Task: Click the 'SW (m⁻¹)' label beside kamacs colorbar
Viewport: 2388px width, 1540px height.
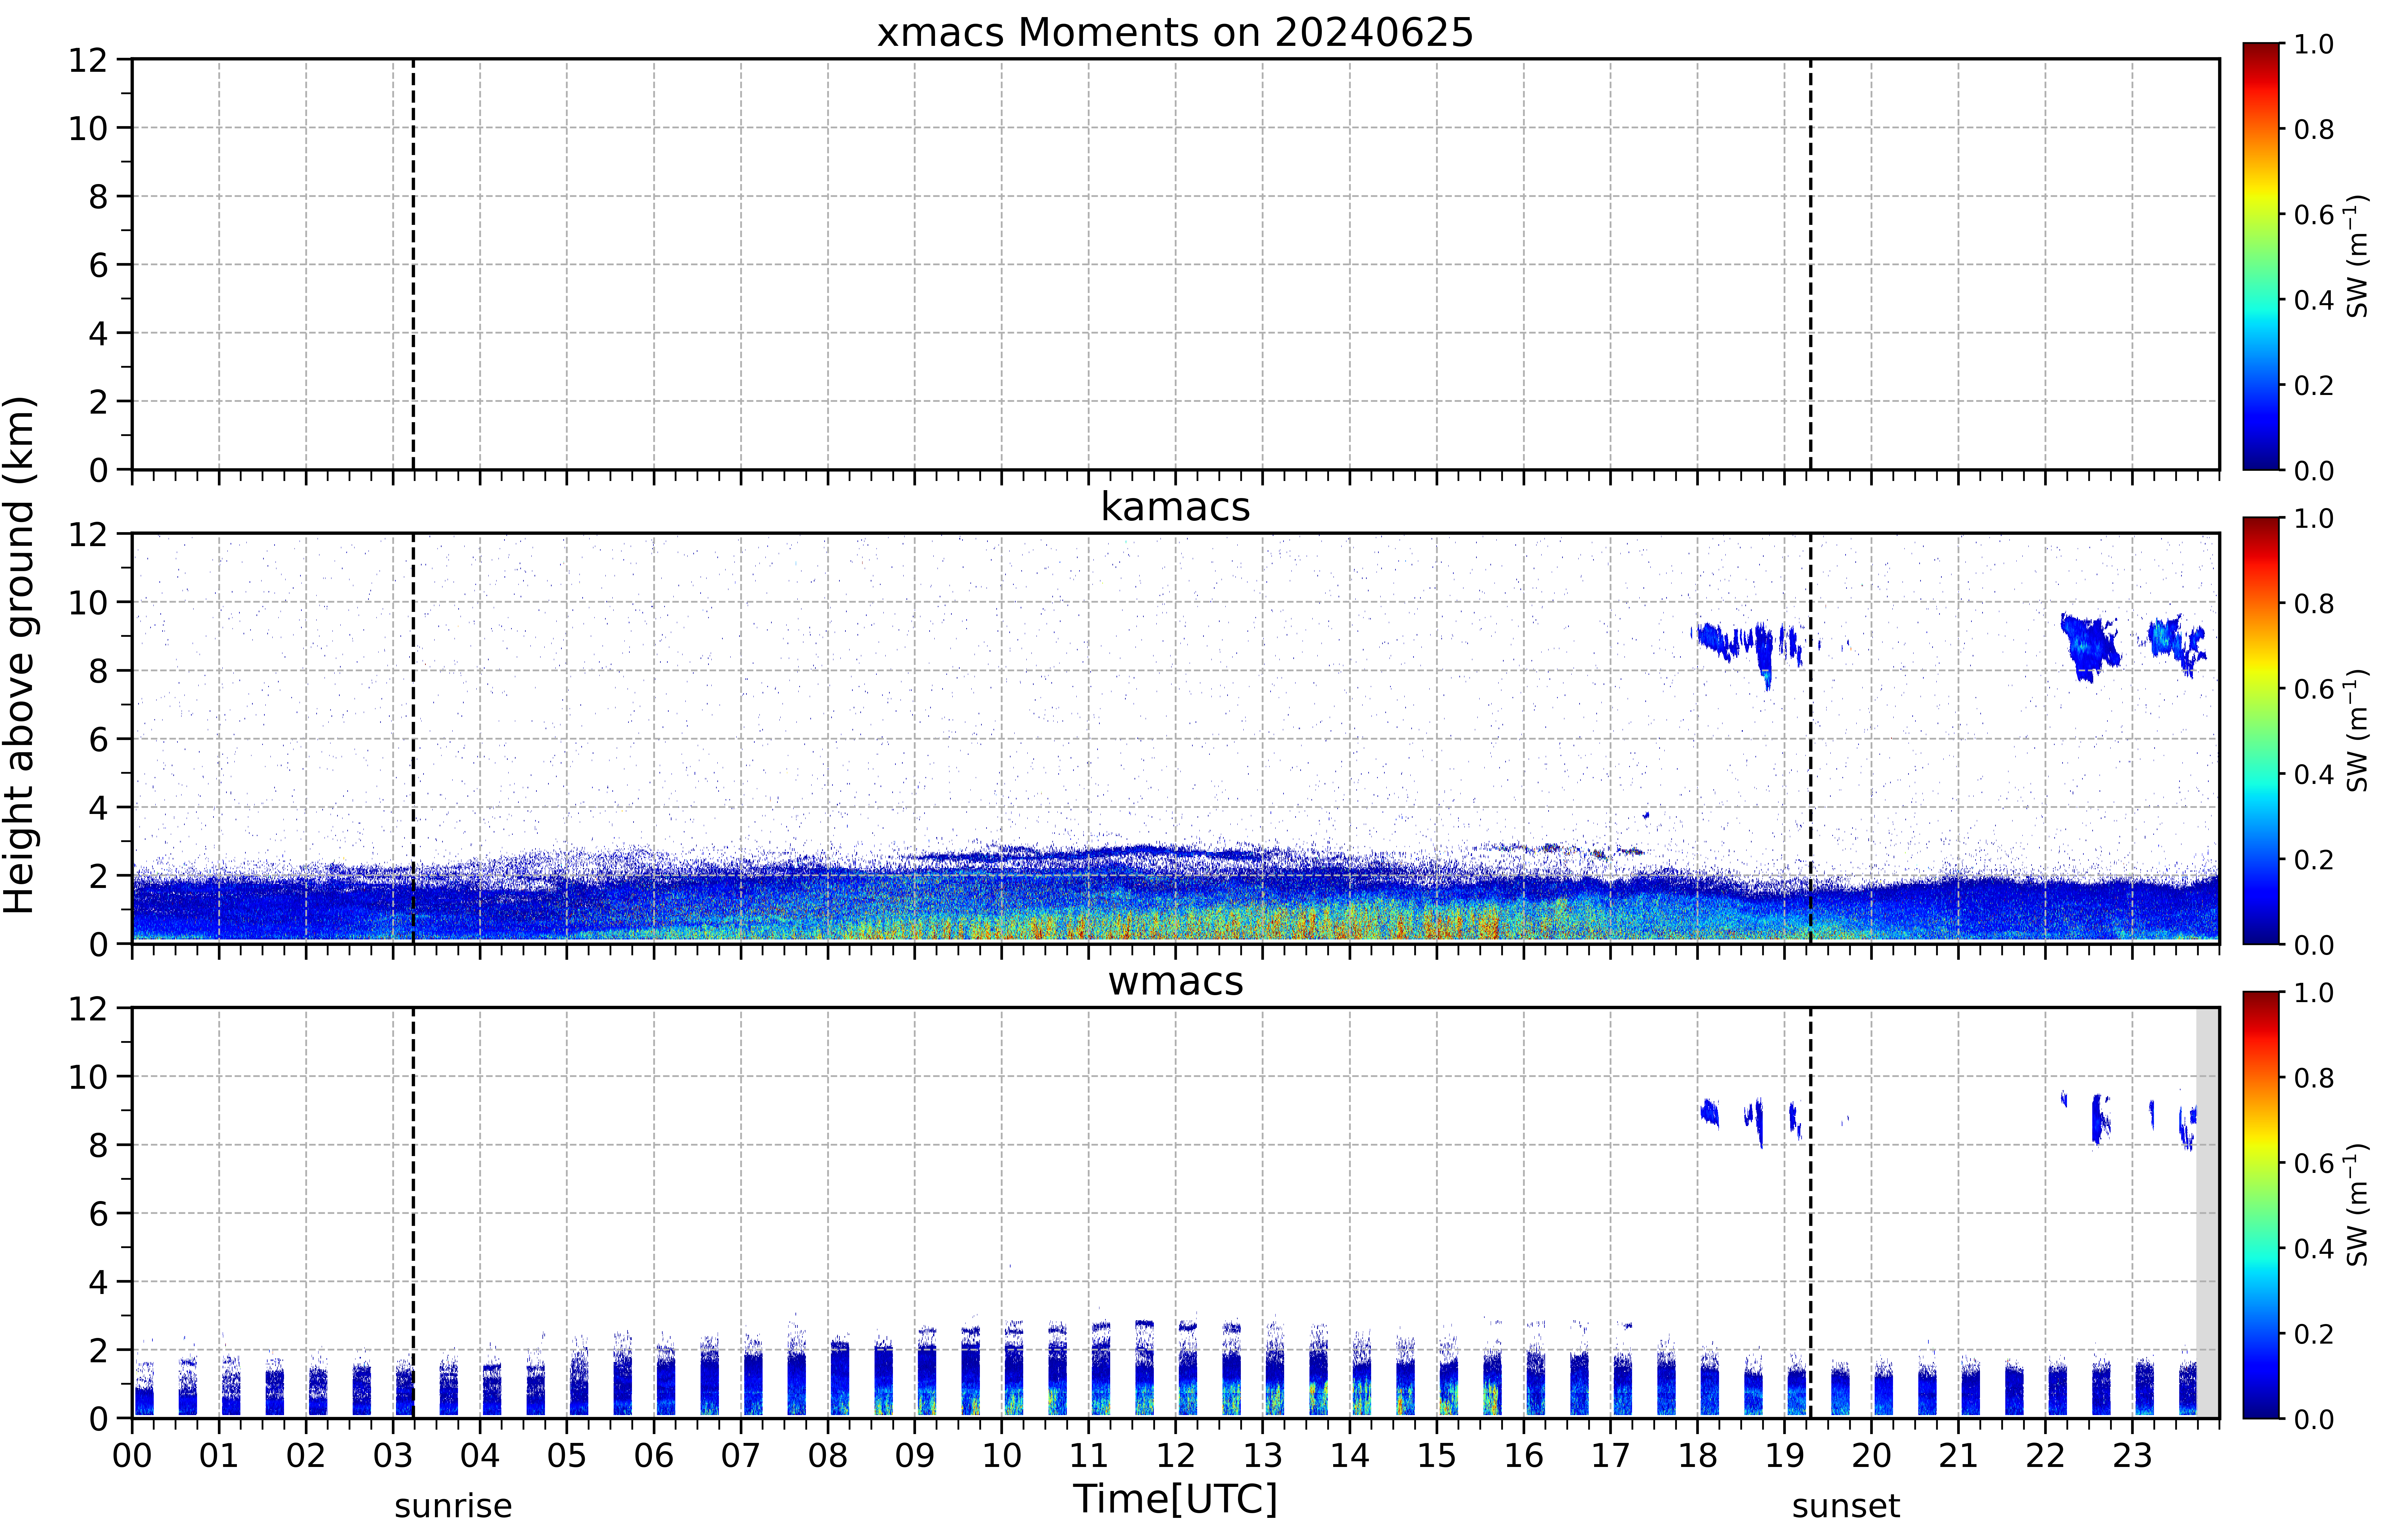Action: [x=2357, y=731]
